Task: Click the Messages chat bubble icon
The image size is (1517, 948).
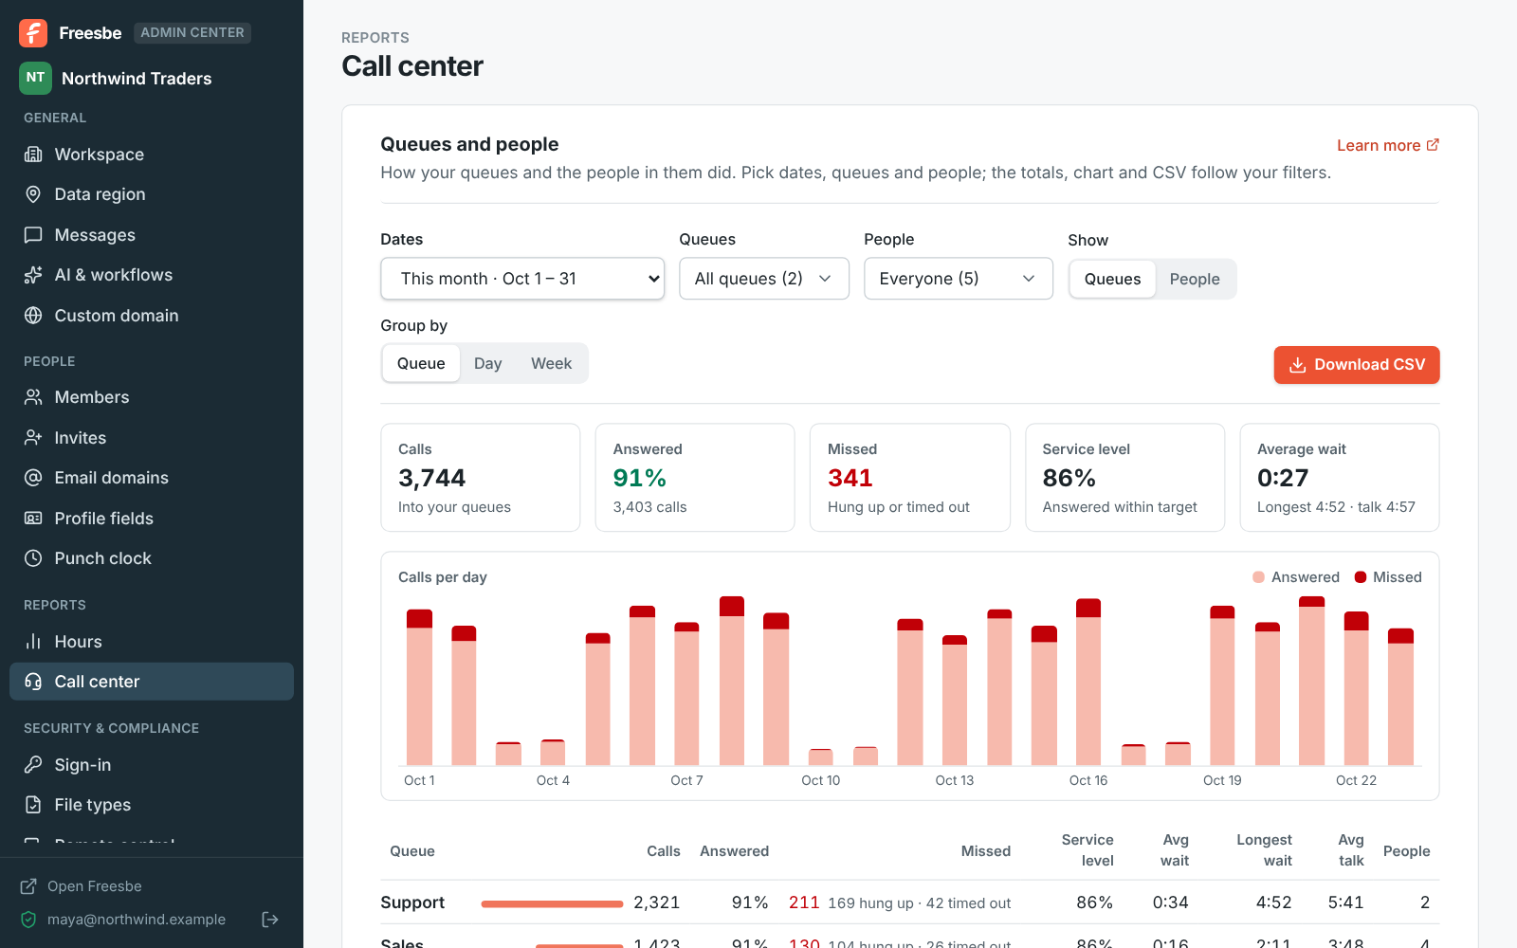Action: (33, 235)
